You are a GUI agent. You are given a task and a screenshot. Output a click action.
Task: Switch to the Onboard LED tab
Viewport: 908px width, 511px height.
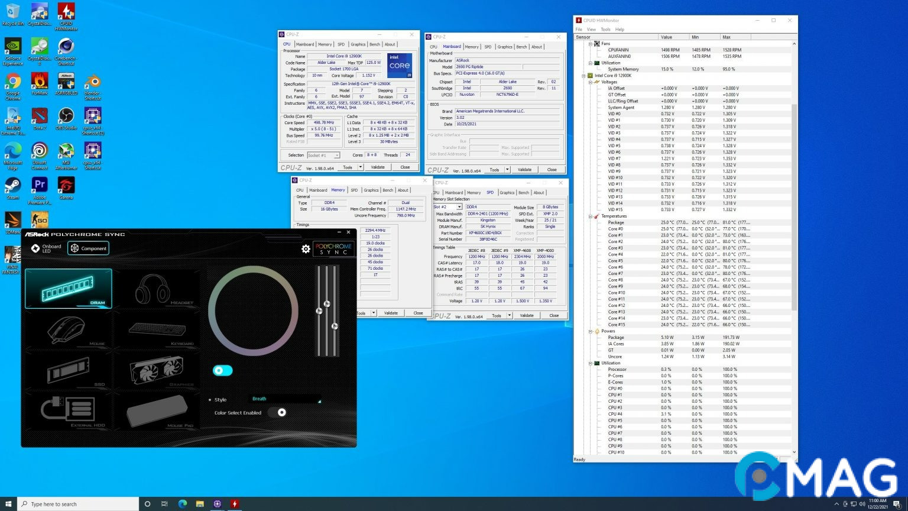coord(46,248)
